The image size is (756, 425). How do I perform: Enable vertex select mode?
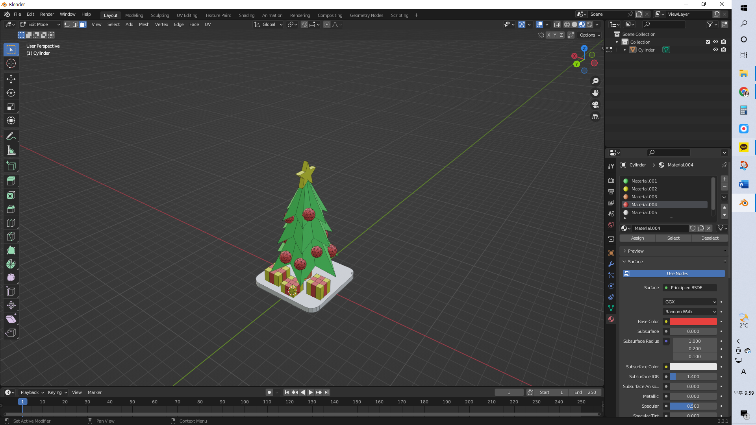point(67,24)
